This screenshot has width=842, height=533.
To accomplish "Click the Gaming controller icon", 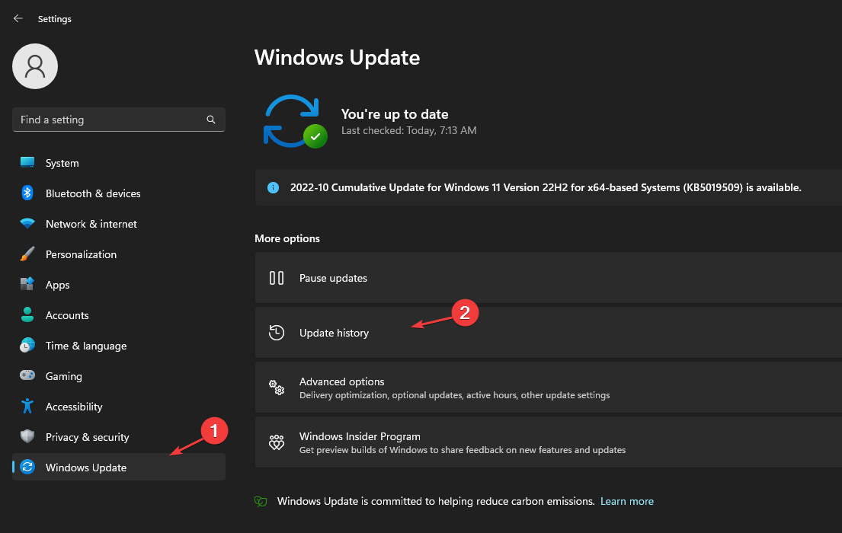I will coord(27,375).
